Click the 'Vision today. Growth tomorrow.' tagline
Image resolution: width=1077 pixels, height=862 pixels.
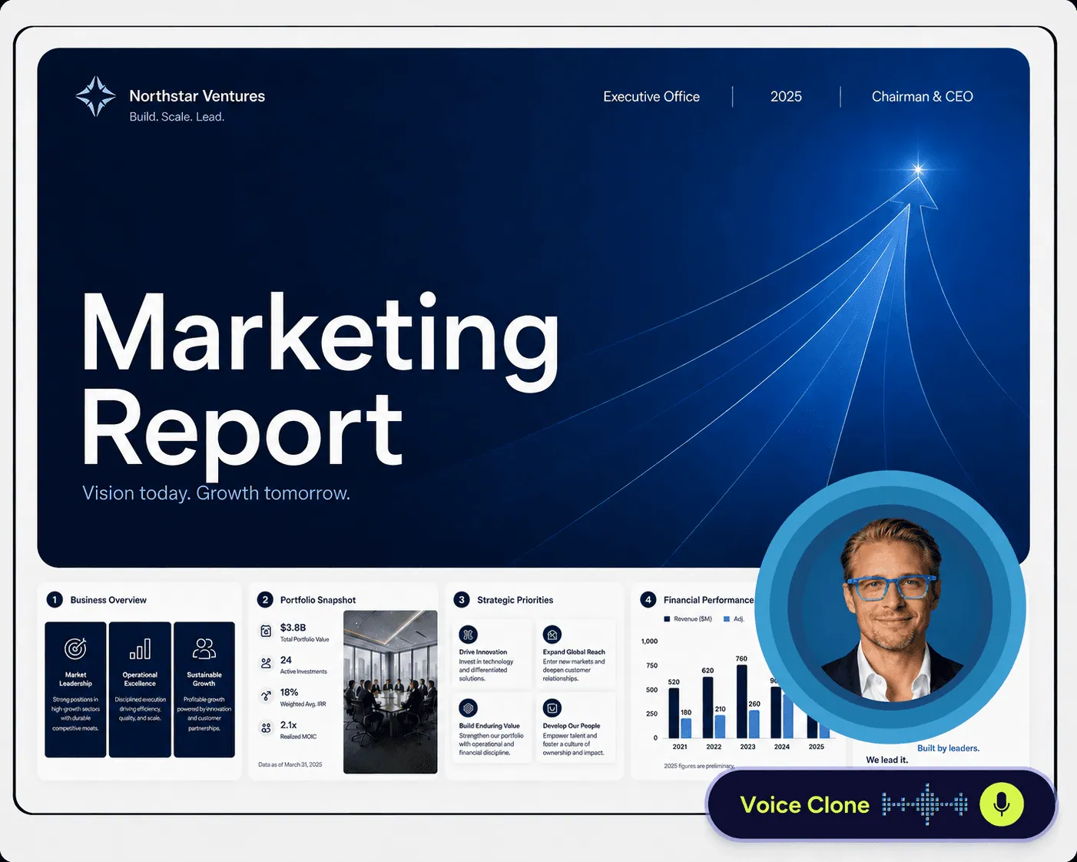coord(216,493)
